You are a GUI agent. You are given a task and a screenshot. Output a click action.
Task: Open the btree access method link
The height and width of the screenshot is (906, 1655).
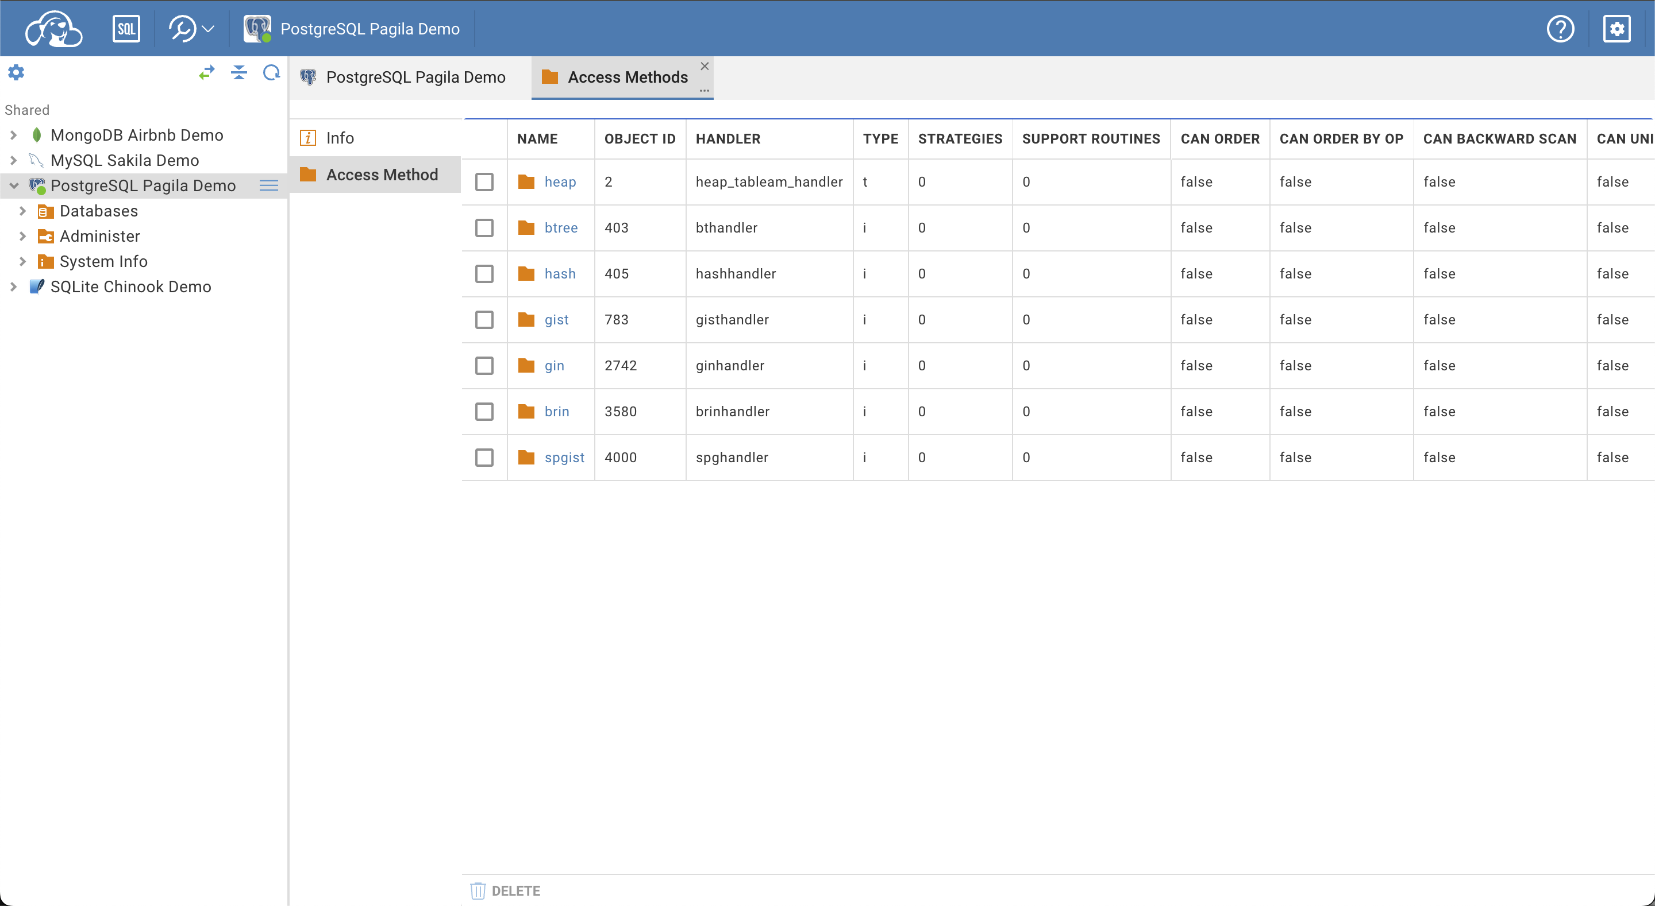click(x=560, y=228)
